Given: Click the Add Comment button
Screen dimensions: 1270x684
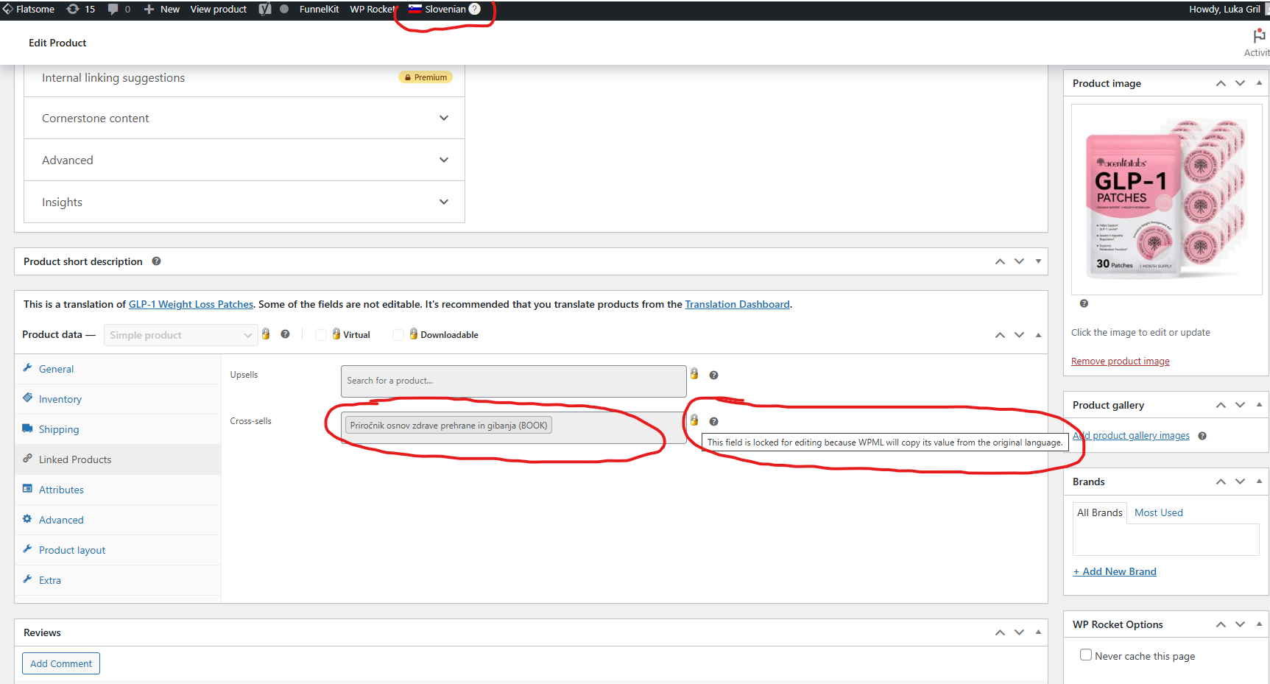Looking at the screenshot, I should click(61, 663).
